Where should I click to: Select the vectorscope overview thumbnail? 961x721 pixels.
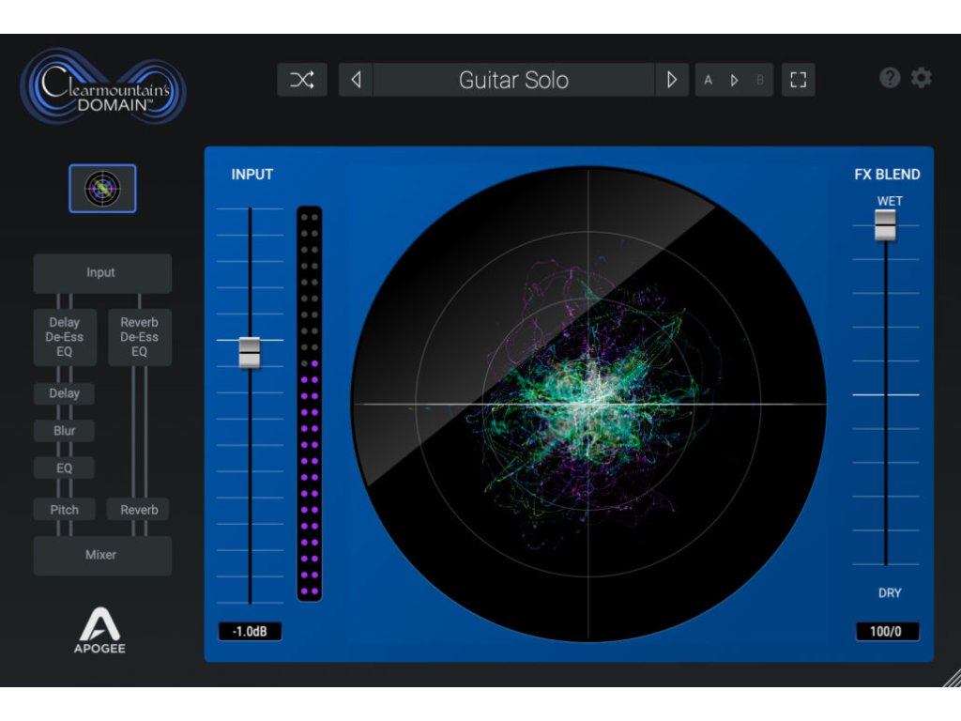tap(102, 188)
